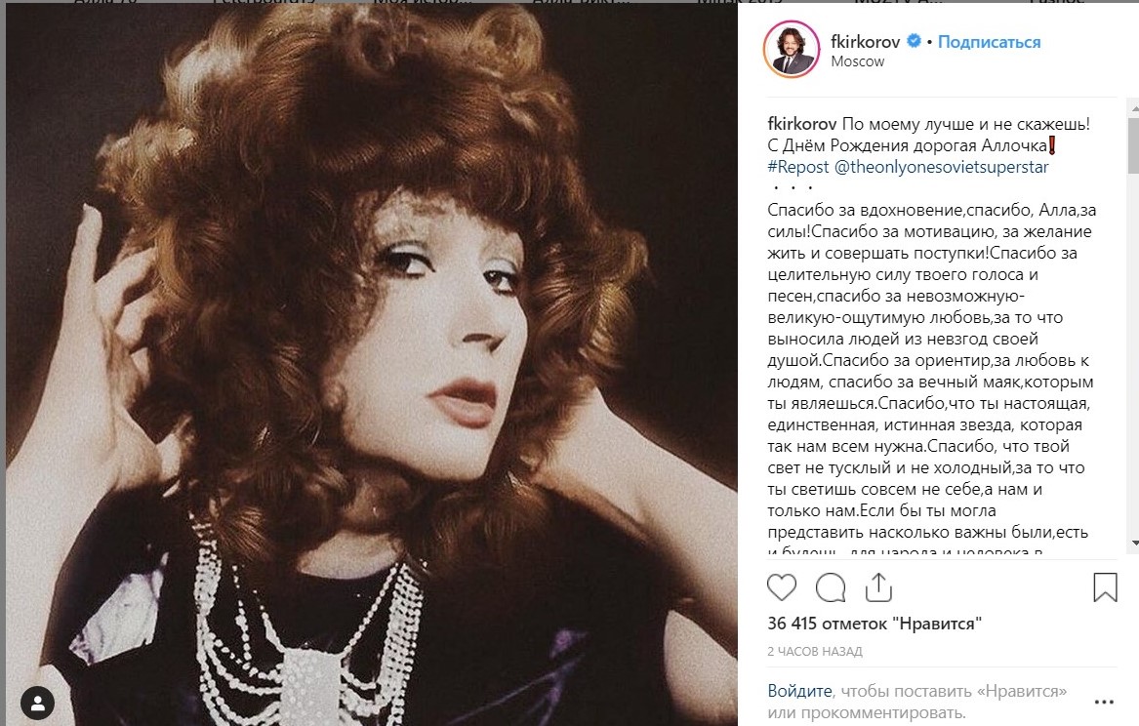Open fkirkorov username in header
The width and height of the screenshot is (1139, 726).
point(865,41)
